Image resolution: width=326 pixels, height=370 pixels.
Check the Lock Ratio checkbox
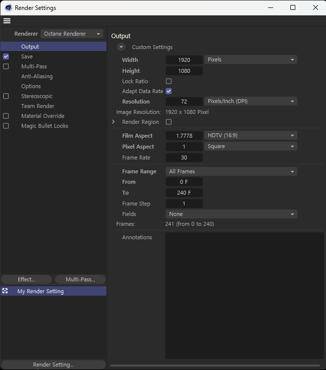coord(169,81)
